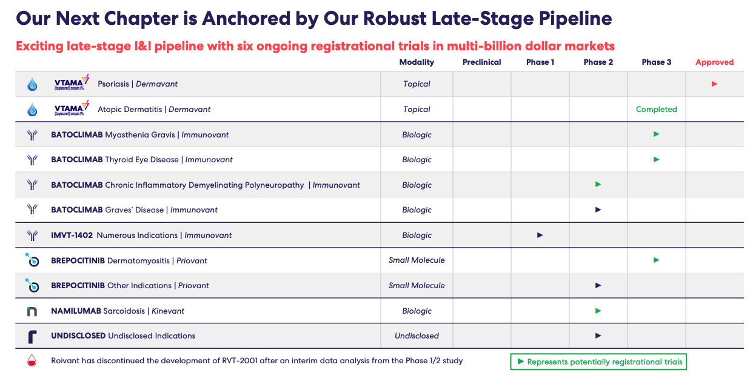Click the antibody icon beside IMVT-1402
750x376 pixels.
32,236
